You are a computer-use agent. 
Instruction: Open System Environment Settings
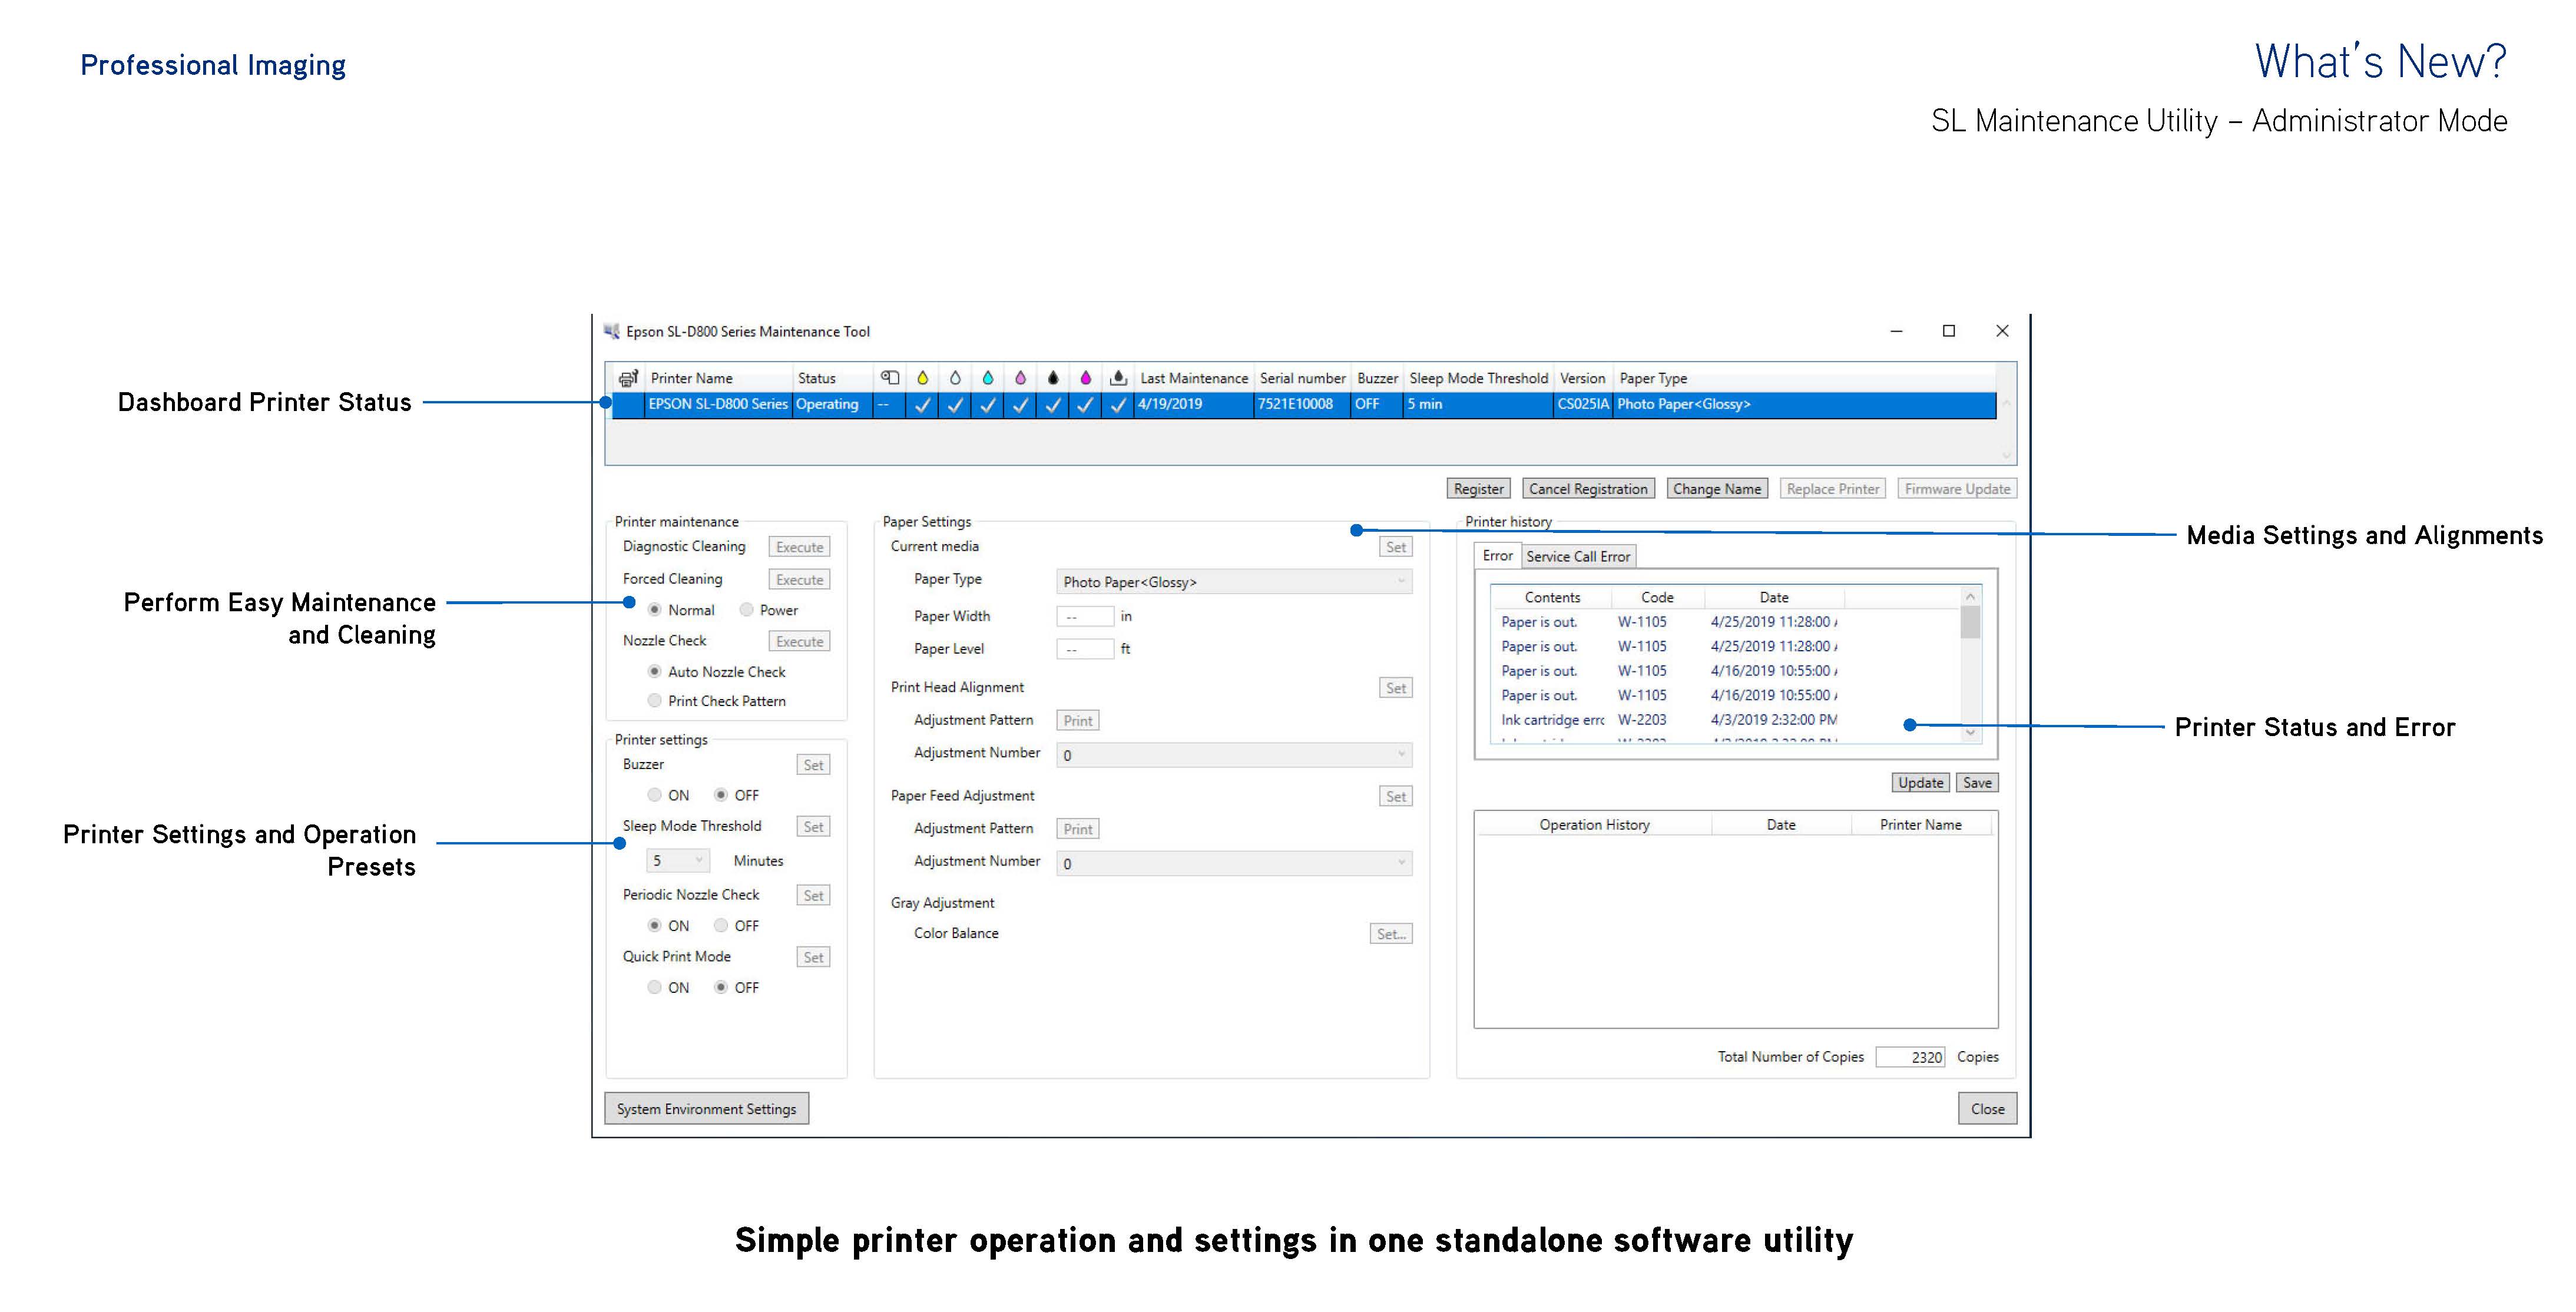click(x=706, y=1109)
